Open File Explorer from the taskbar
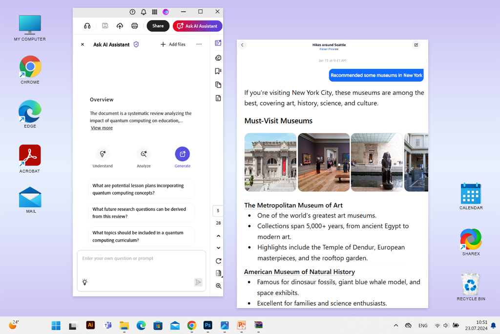 click(124, 325)
